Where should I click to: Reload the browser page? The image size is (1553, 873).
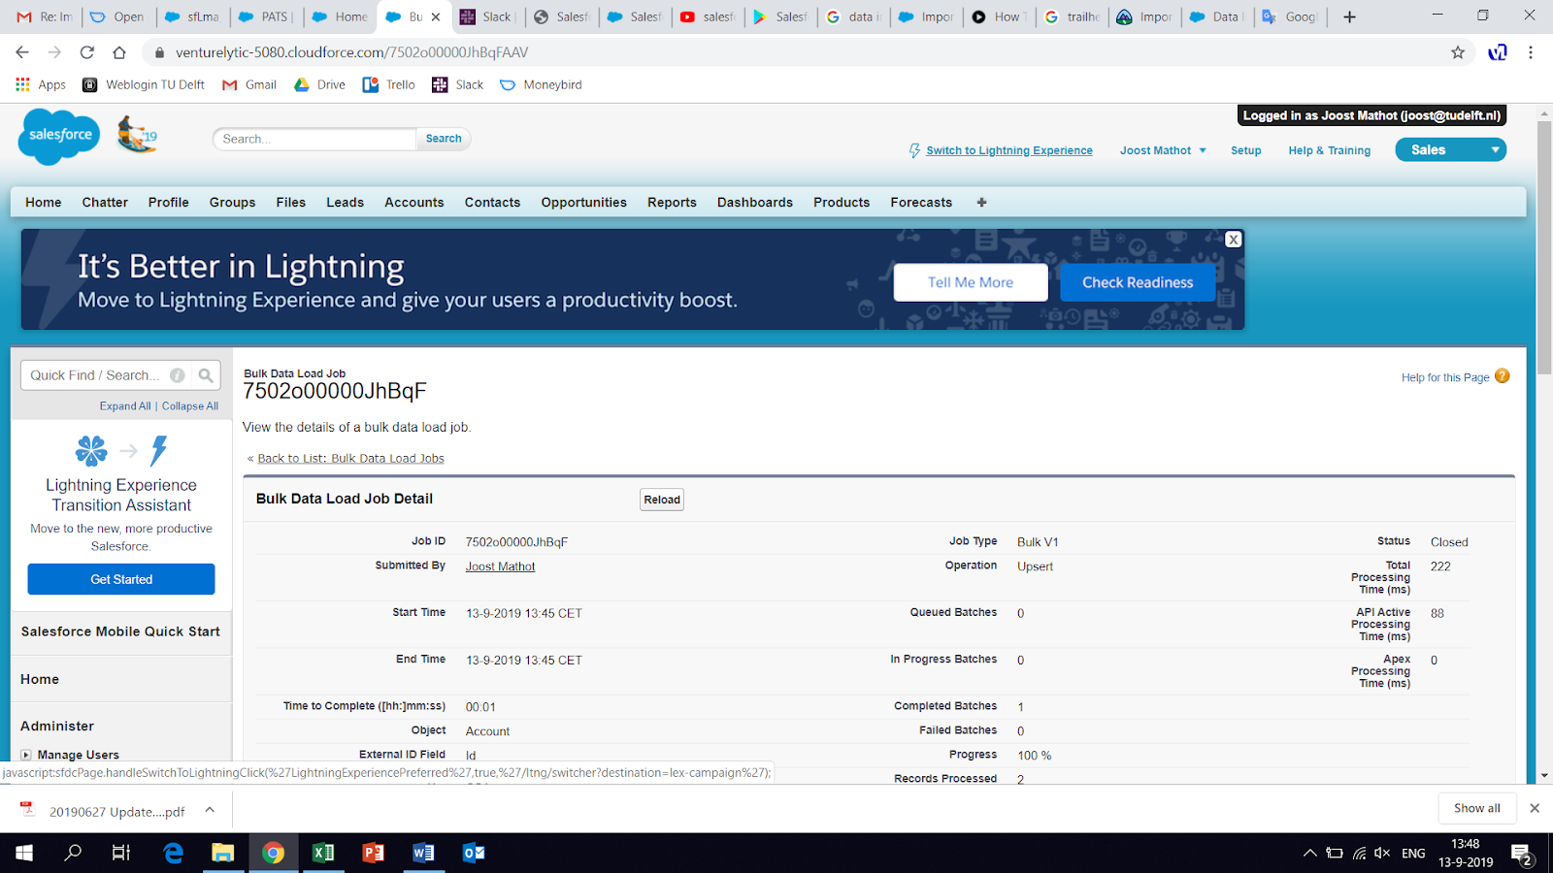pos(87,52)
